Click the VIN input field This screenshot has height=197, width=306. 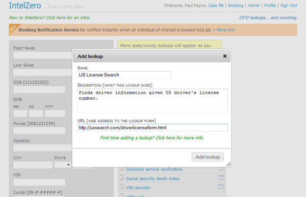[39, 182]
